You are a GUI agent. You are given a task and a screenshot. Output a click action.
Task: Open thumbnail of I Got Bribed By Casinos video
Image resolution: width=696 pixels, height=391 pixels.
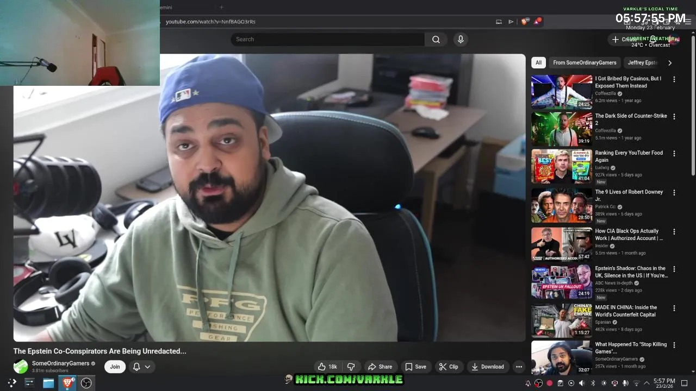tap(562, 92)
